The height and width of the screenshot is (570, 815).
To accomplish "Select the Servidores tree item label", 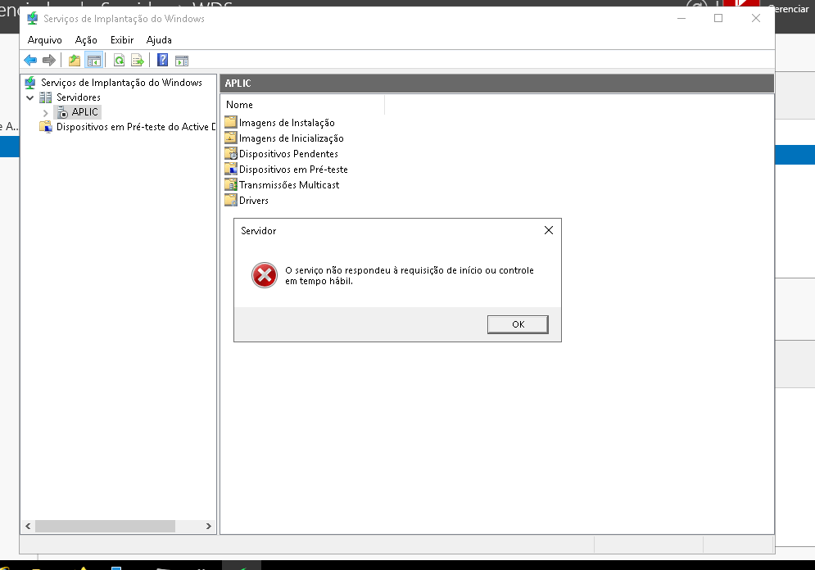I will click(79, 97).
